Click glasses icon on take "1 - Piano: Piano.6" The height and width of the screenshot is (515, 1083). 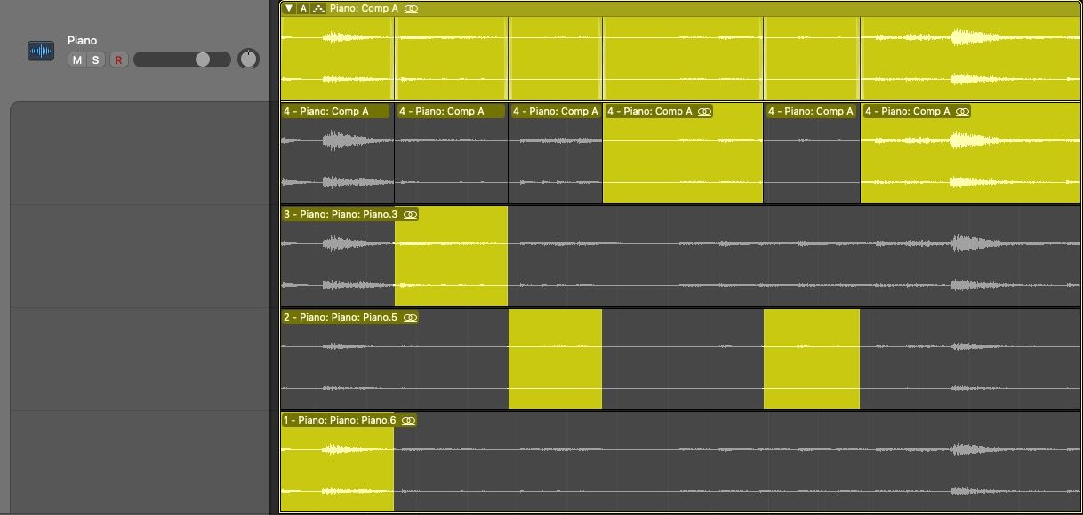[407, 420]
